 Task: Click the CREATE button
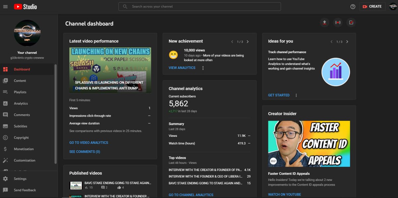click(x=372, y=6)
